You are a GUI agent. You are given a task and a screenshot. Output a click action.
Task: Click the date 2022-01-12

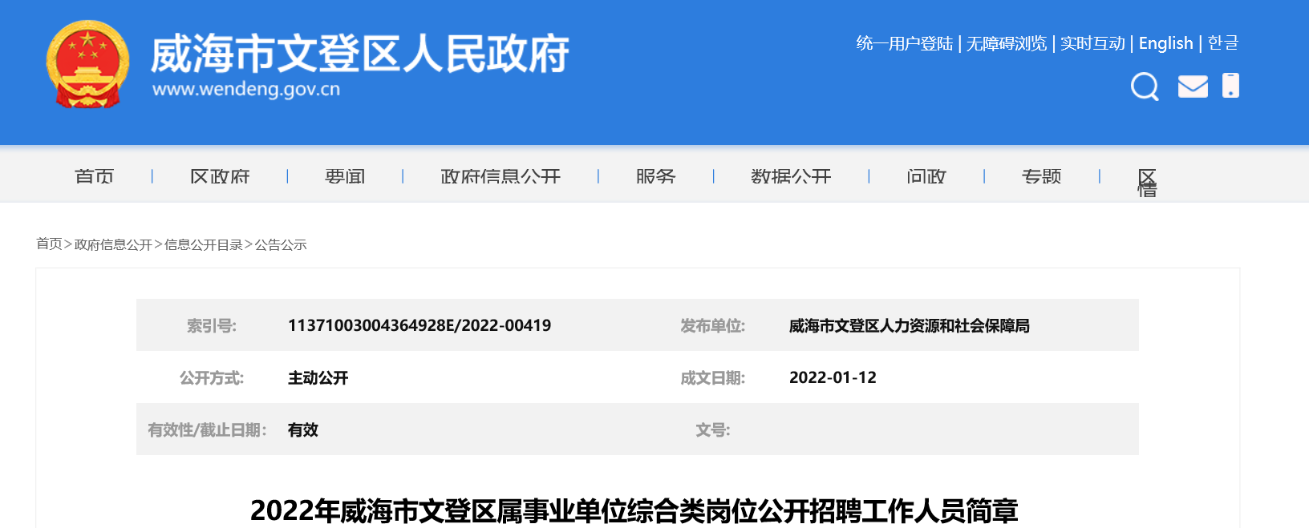pyautogui.click(x=833, y=377)
